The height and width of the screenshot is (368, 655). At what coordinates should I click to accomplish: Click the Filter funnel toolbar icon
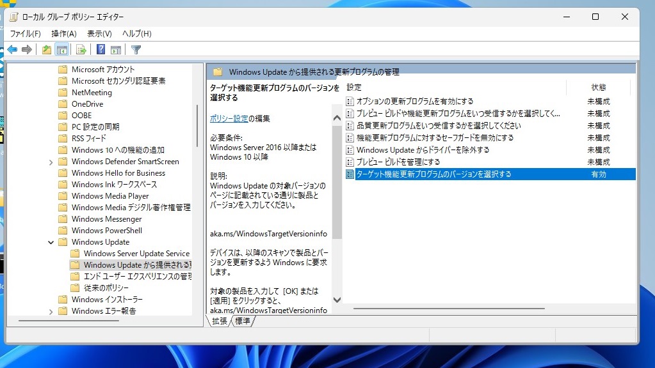(136, 50)
